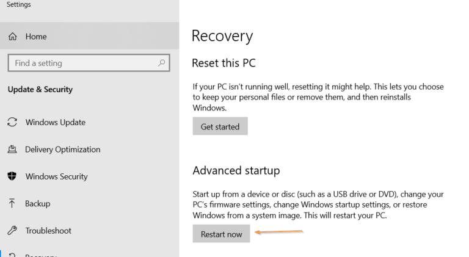This screenshot has height=257, width=469.
Task: Open the Windows Update settings page
Action: (56, 122)
